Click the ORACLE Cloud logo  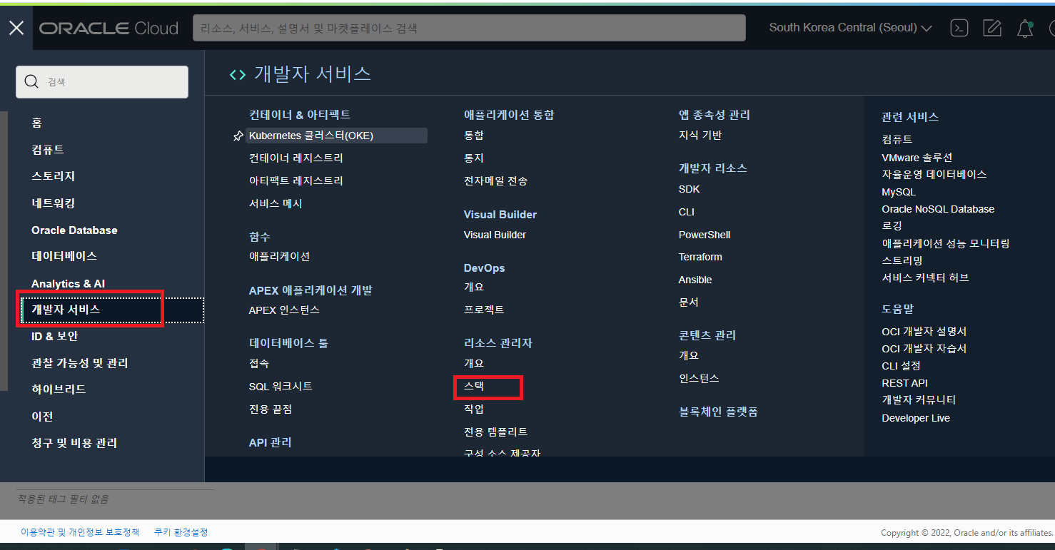click(108, 29)
